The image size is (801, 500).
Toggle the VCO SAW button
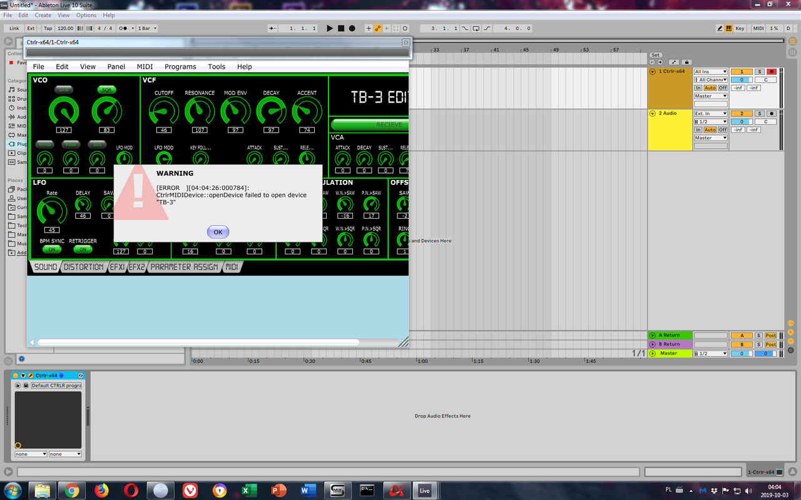click(x=64, y=90)
